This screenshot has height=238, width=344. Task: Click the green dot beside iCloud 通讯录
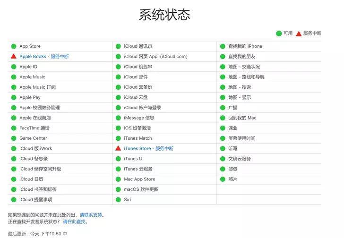[x=118, y=46]
